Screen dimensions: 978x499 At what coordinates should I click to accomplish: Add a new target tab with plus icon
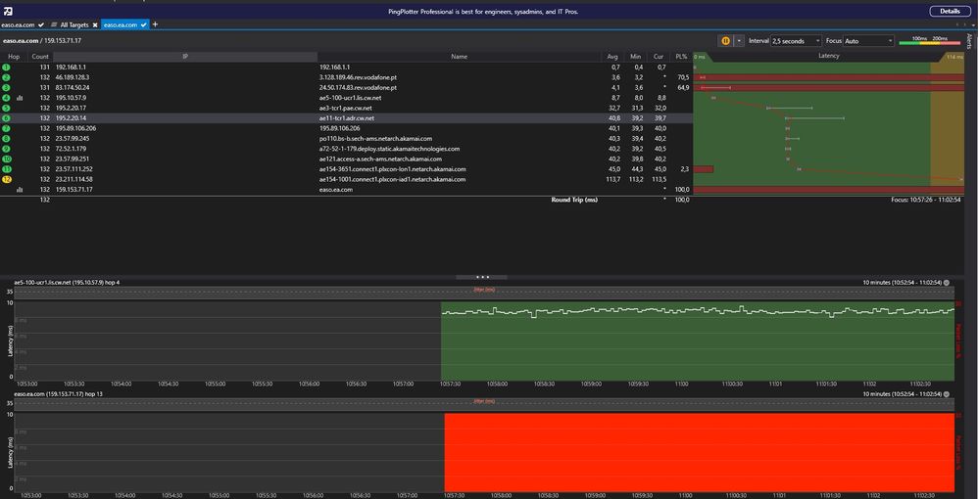pos(154,23)
